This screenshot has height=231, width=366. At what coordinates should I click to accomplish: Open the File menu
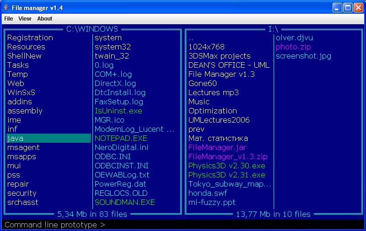pyautogui.click(x=9, y=19)
